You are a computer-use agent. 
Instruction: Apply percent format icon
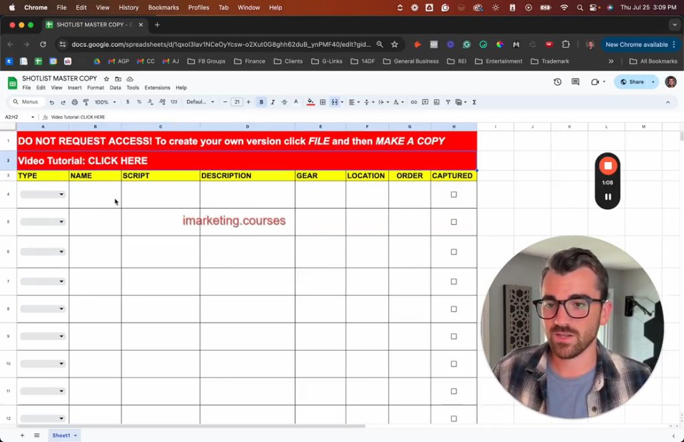(139, 102)
